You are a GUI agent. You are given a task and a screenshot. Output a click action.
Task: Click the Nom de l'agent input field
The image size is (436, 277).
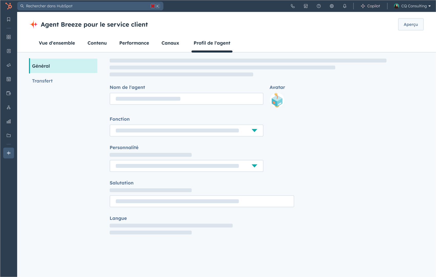(186, 99)
